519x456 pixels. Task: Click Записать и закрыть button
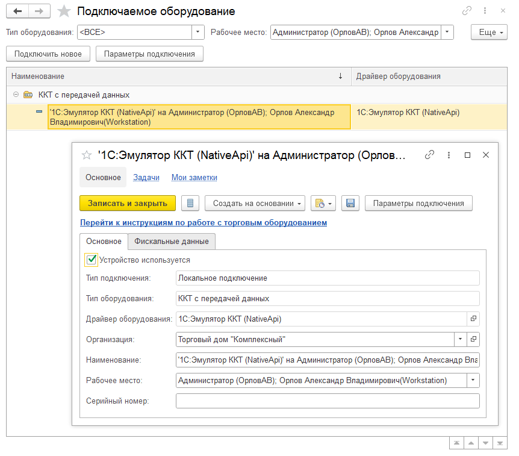(128, 204)
